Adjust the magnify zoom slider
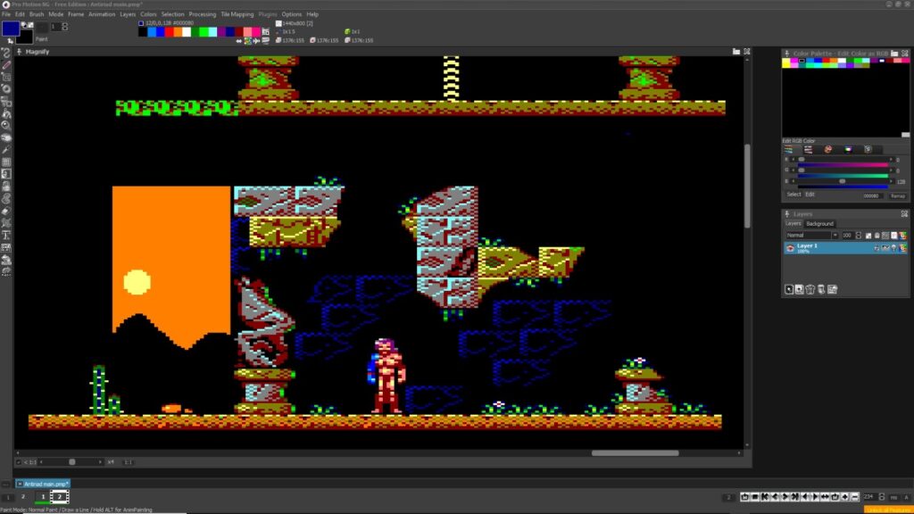The image size is (914, 514). (x=71, y=462)
